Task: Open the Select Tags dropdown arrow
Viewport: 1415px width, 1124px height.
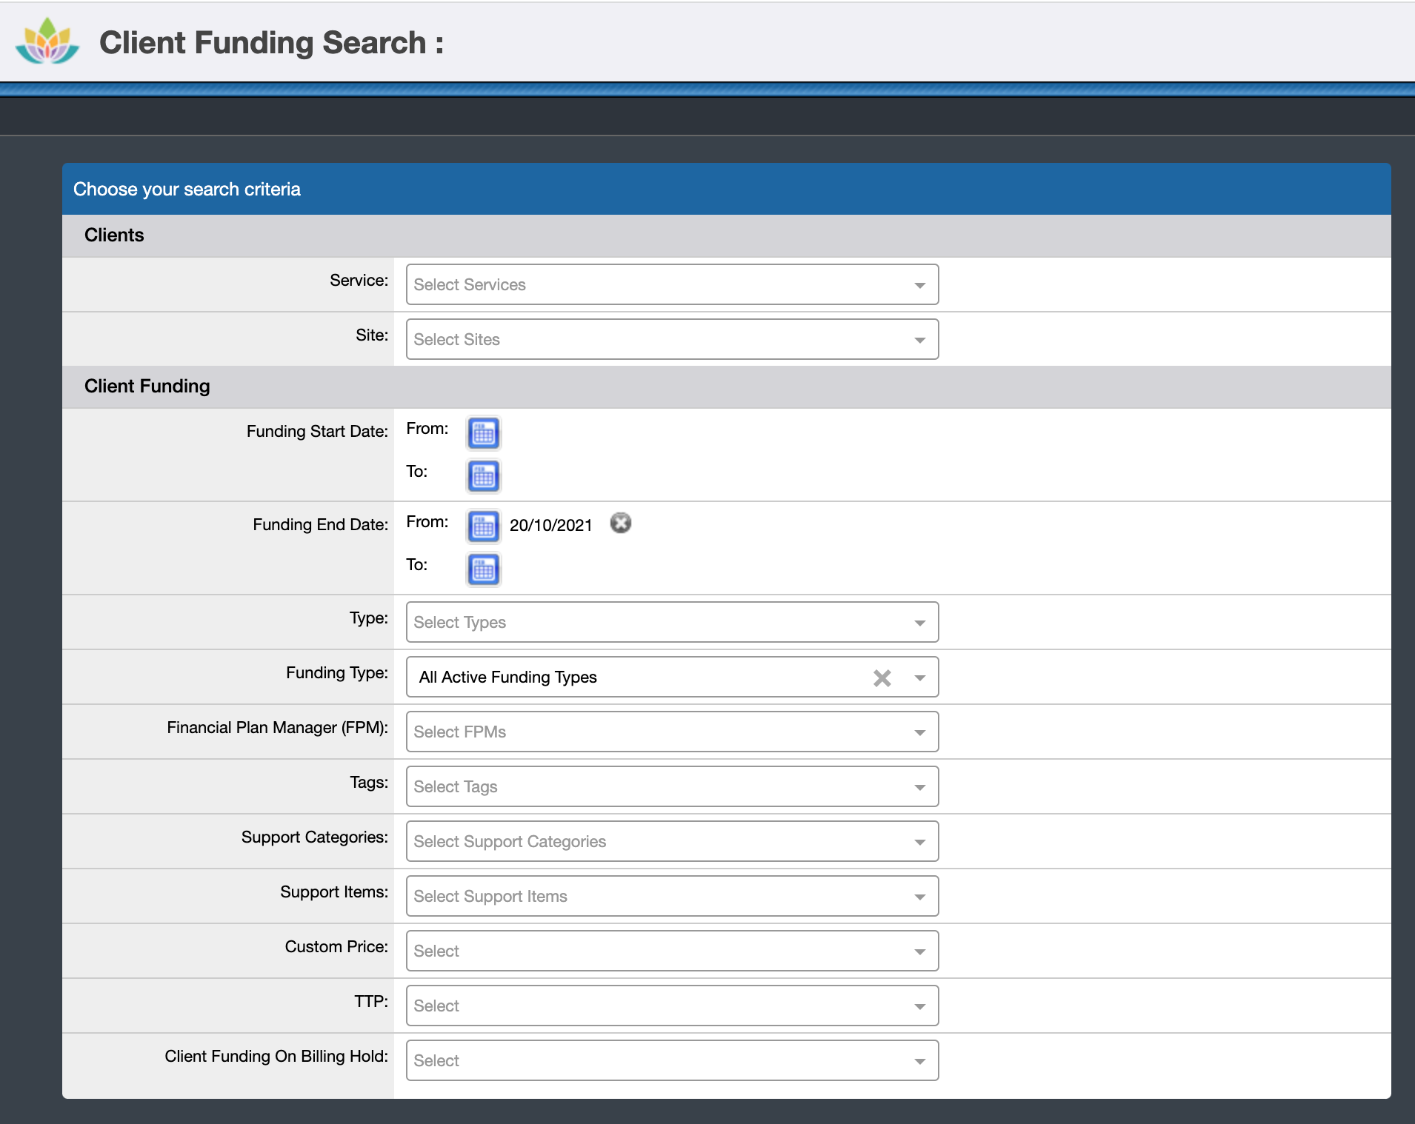Action: pos(920,786)
